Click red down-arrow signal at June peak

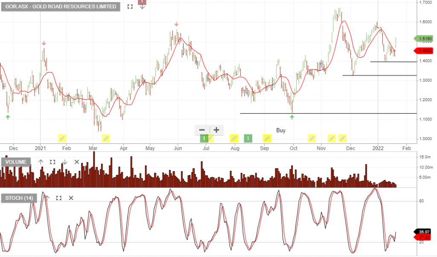pyautogui.click(x=176, y=24)
